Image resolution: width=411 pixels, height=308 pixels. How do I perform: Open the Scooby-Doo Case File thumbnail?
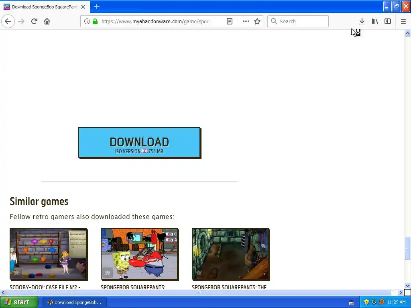[49, 254]
